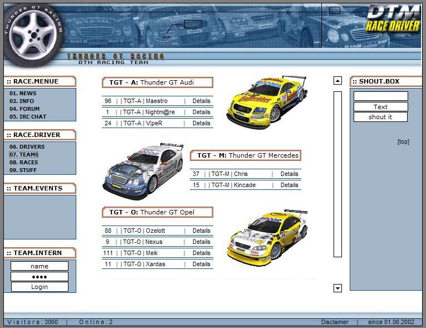The height and width of the screenshot is (328, 426).
Task: Select DRIVERS in the Race.Driver menu
Action: point(27,147)
